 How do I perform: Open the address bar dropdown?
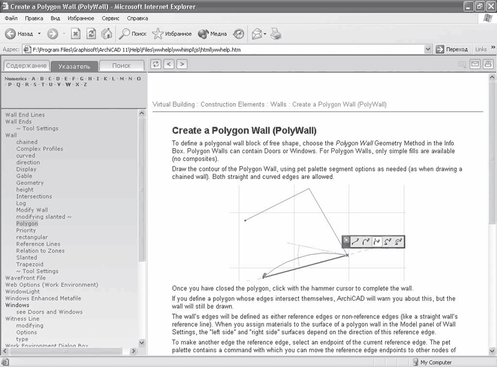pos(429,48)
